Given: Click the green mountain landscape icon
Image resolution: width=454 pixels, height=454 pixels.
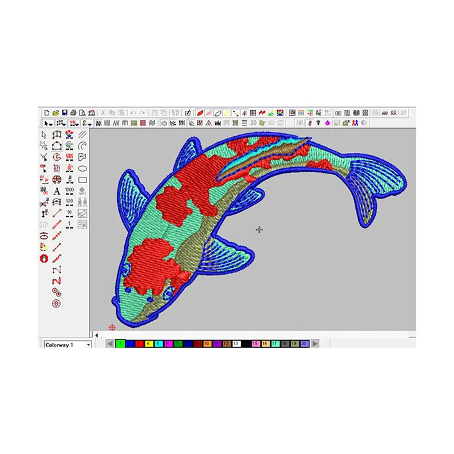Looking at the screenshot, I should [x=271, y=113].
